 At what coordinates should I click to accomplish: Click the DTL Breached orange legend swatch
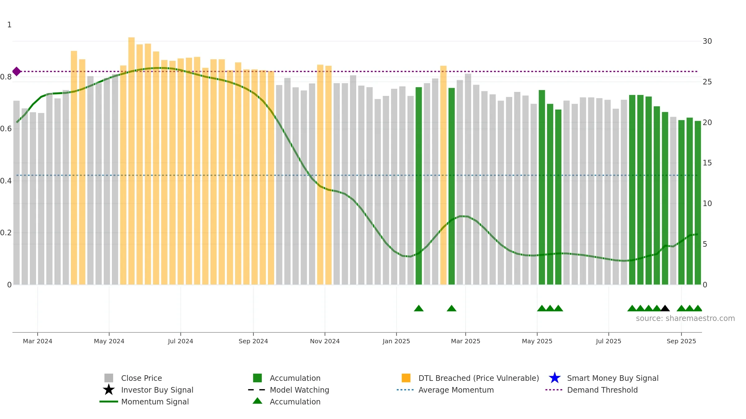point(406,378)
